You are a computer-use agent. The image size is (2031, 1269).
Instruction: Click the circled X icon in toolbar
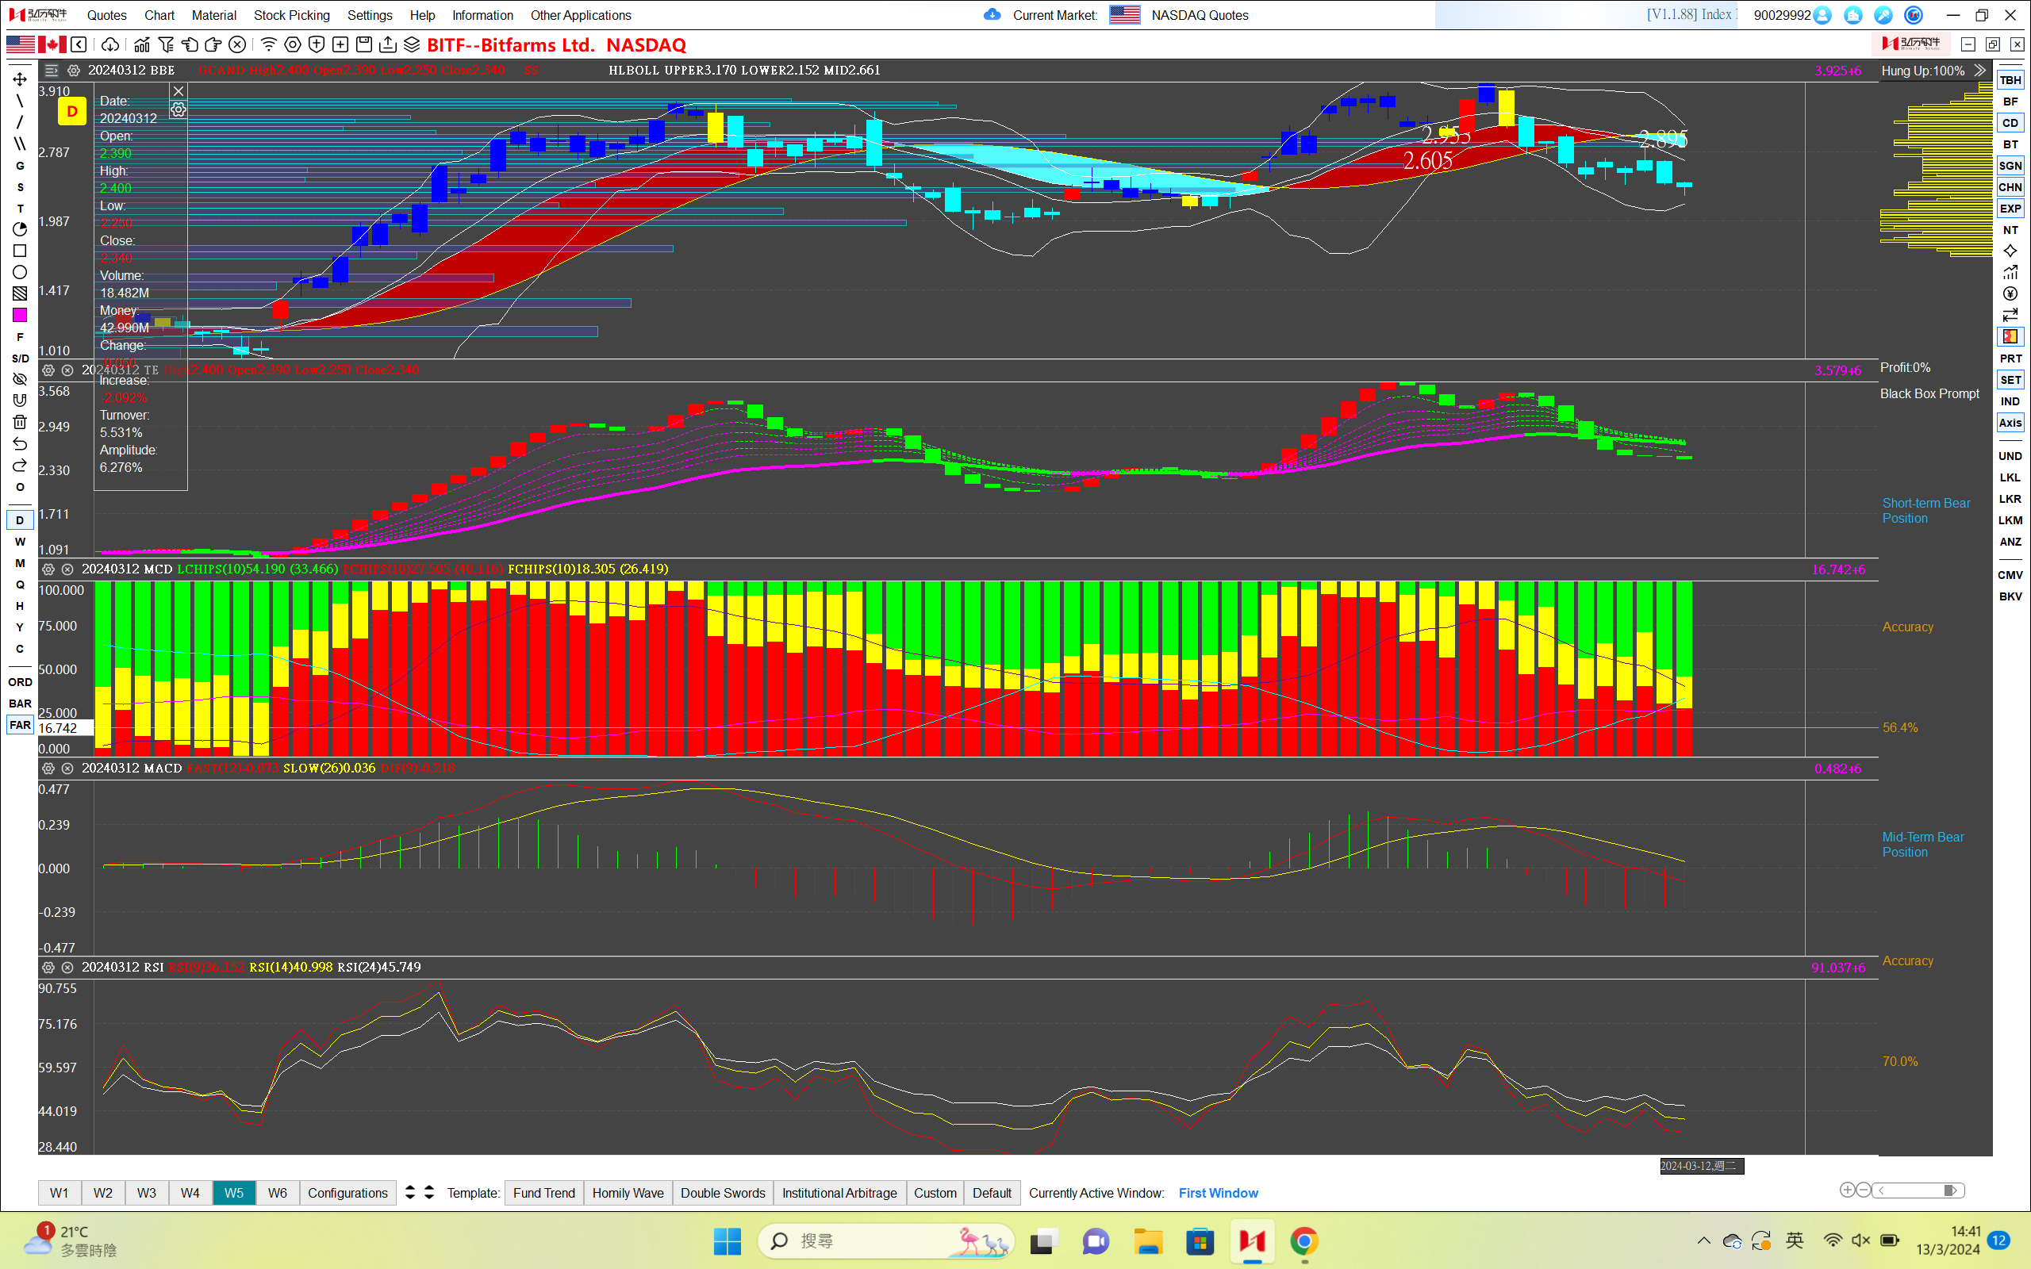coord(237,44)
